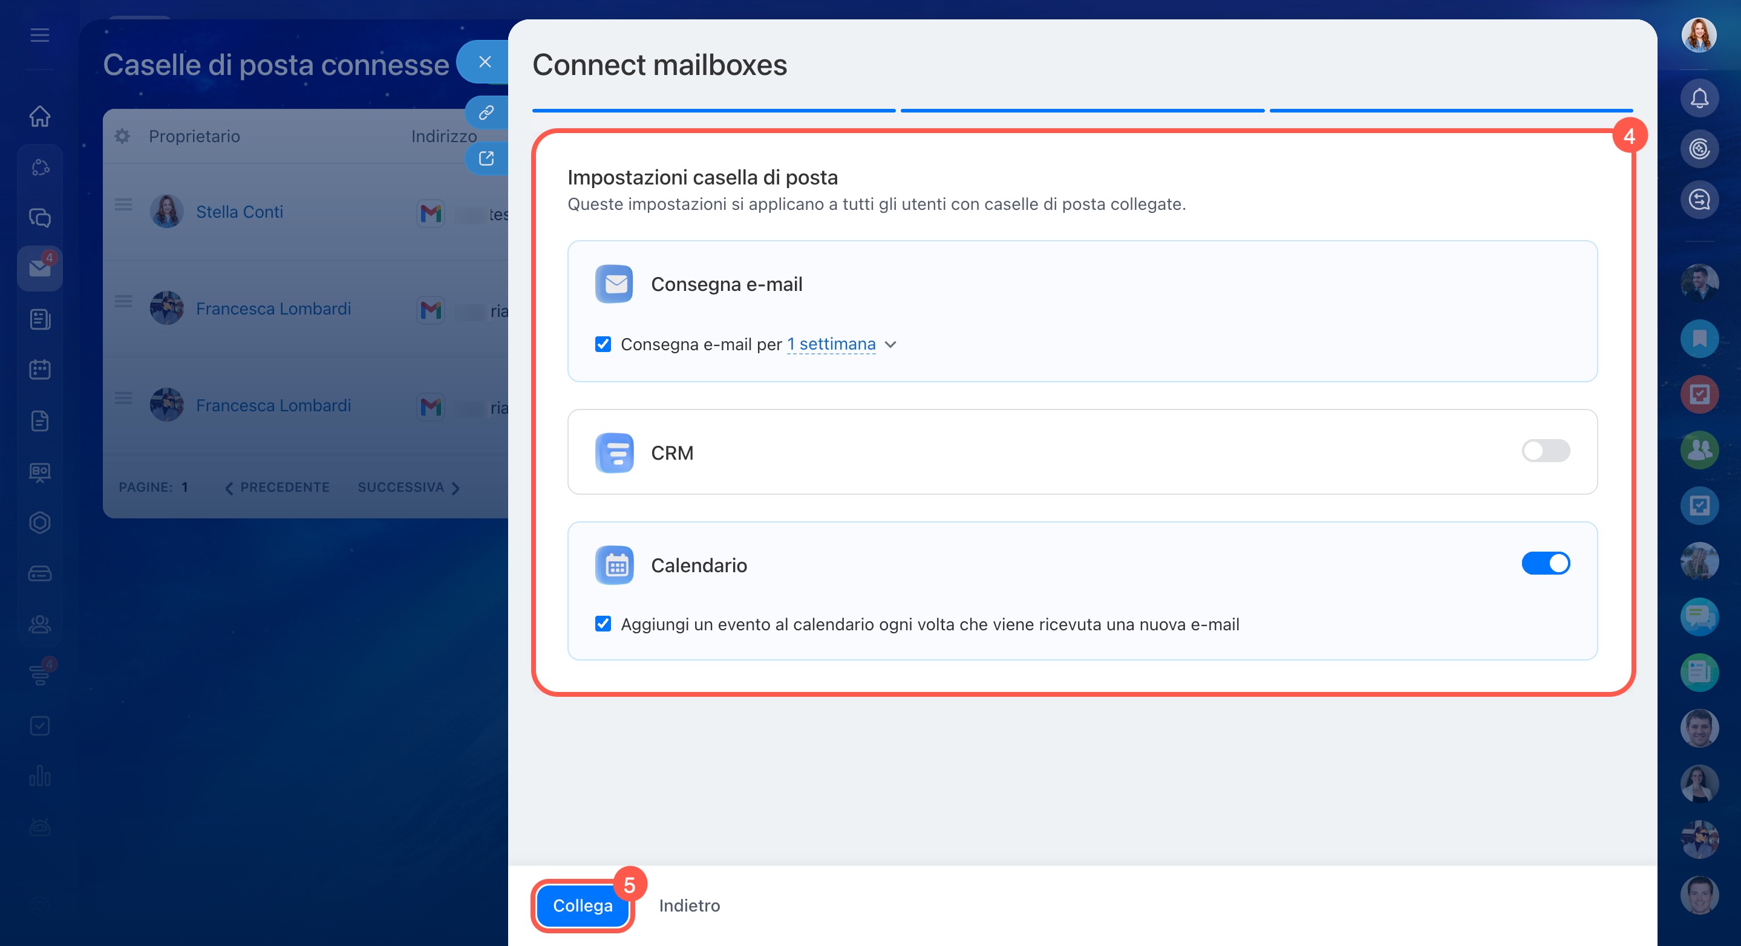Disable the Calendario toggle switch
Viewport: 1741px width, 946px height.
click(x=1545, y=563)
